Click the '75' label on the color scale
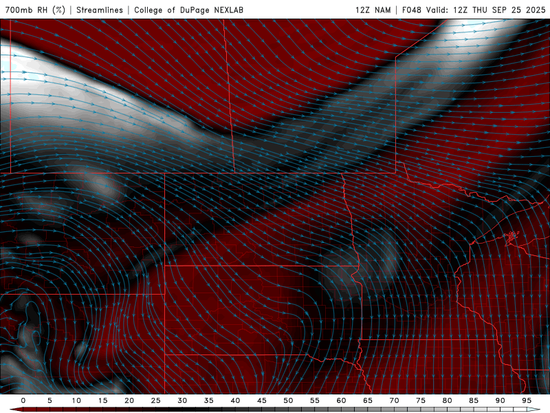This screenshot has height=413, width=550. [x=421, y=401]
